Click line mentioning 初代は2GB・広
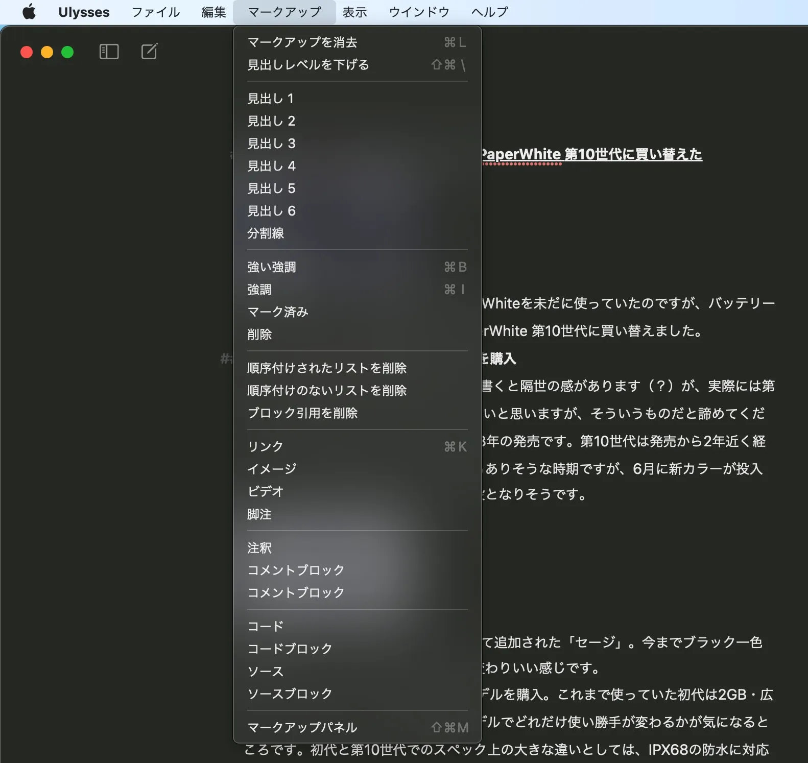808x763 pixels. 628,695
